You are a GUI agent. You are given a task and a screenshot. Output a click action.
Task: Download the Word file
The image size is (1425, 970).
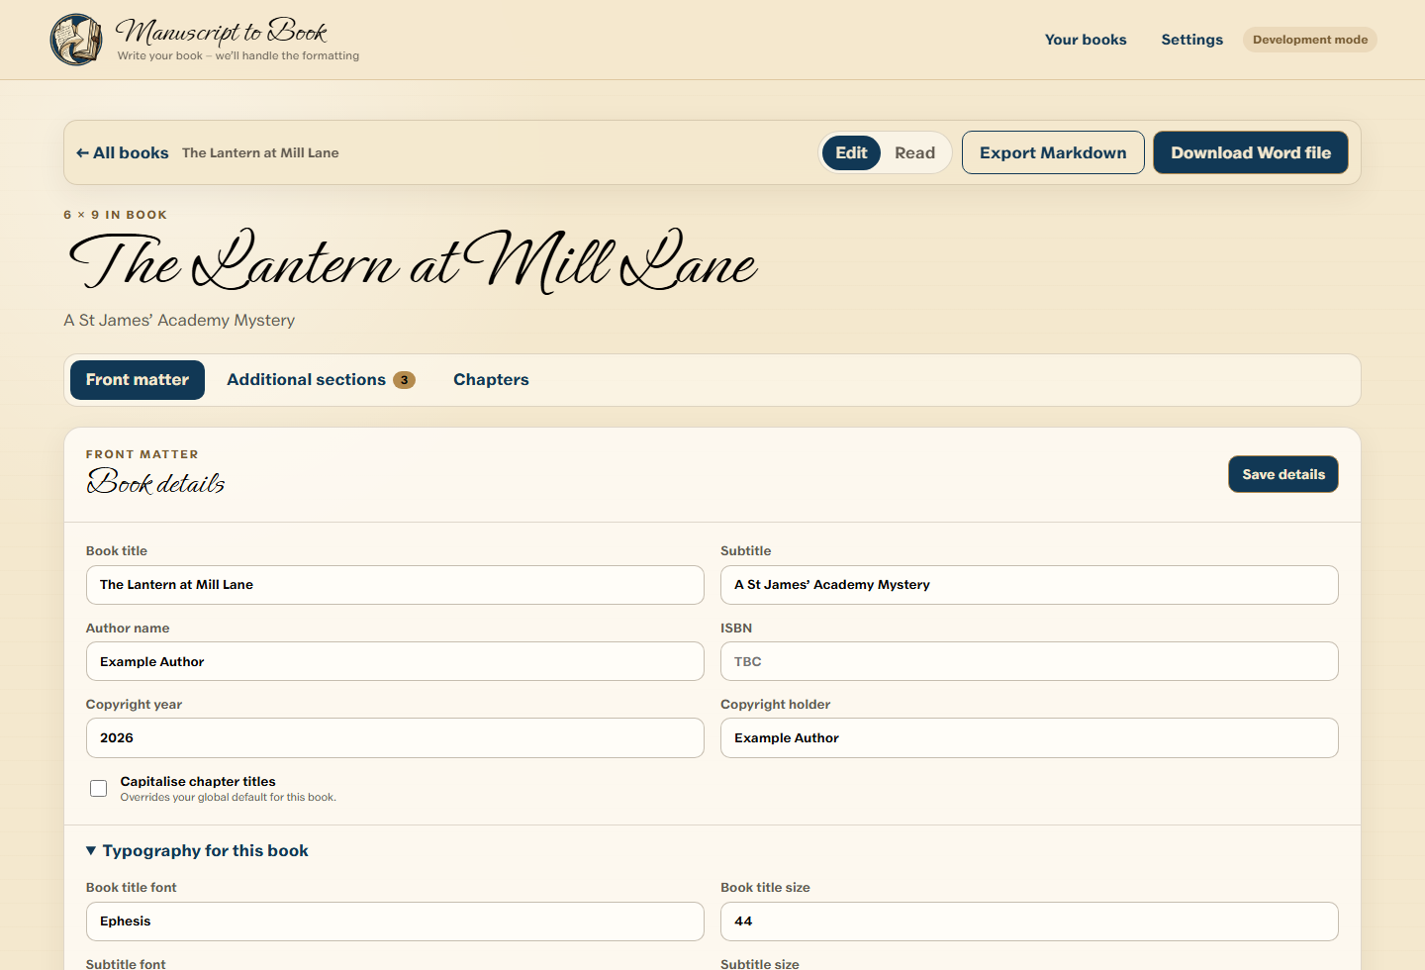click(1251, 152)
